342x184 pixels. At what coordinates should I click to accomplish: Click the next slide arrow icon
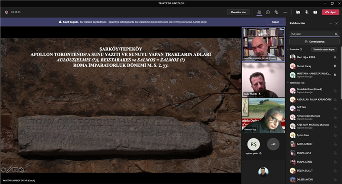click(x=21, y=170)
